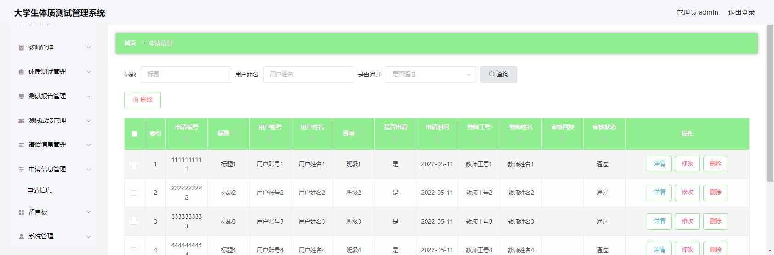Click the 请假信息管理 list icon
The width and height of the screenshot is (774, 255).
click(x=21, y=145)
